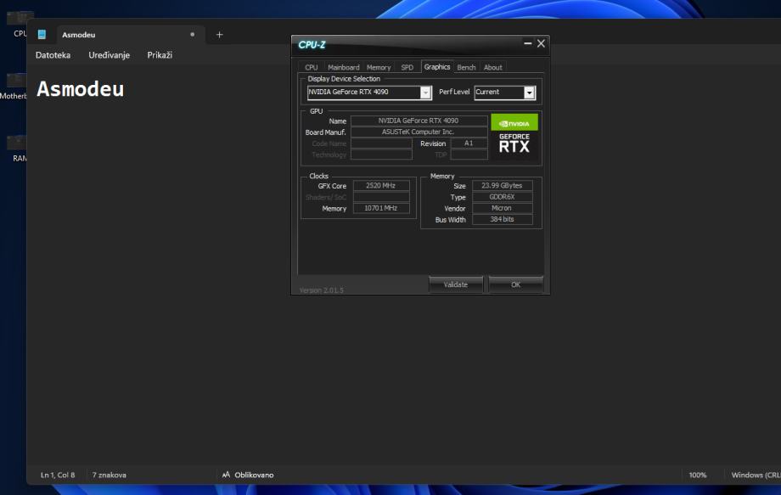Open the Datoteka menu
781x495 pixels.
[x=53, y=55]
